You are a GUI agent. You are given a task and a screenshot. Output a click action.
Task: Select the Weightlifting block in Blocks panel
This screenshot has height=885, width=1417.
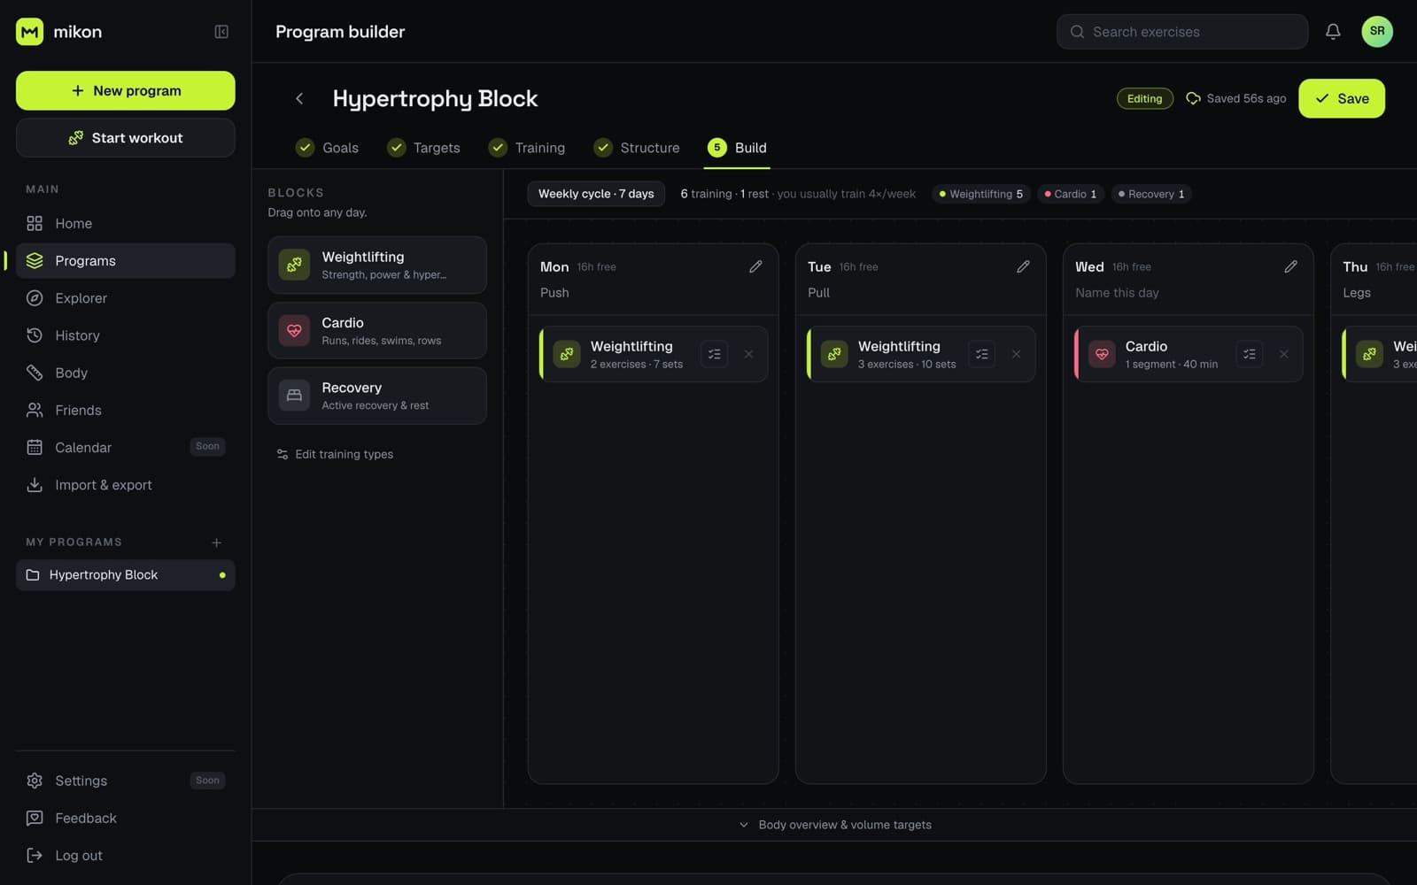(x=377, y=265)
